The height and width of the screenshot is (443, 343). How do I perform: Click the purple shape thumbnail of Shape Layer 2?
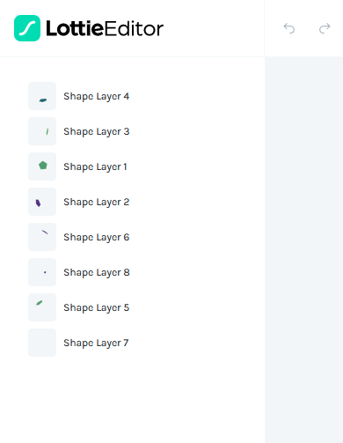click(x=42, y=202)
